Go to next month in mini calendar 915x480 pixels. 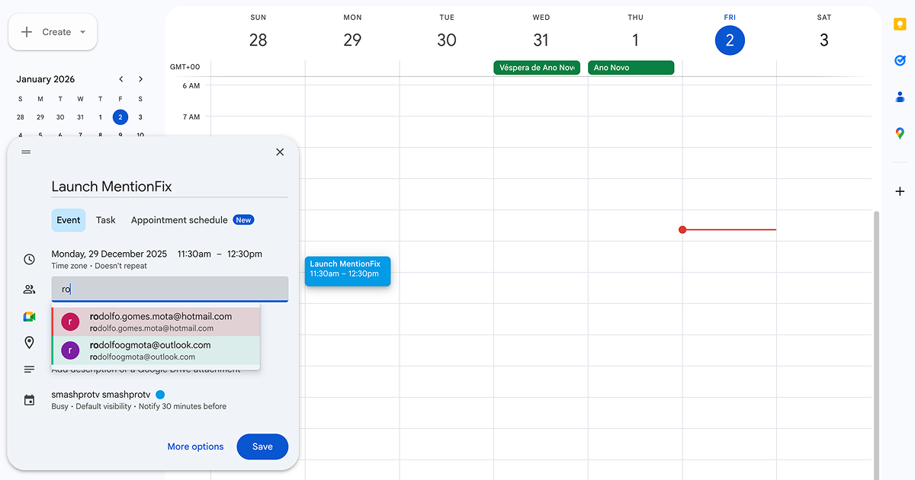[x=140, y=78]
